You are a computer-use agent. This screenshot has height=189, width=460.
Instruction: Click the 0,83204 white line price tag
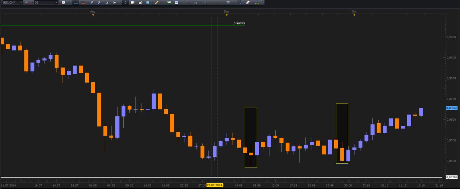452,177
